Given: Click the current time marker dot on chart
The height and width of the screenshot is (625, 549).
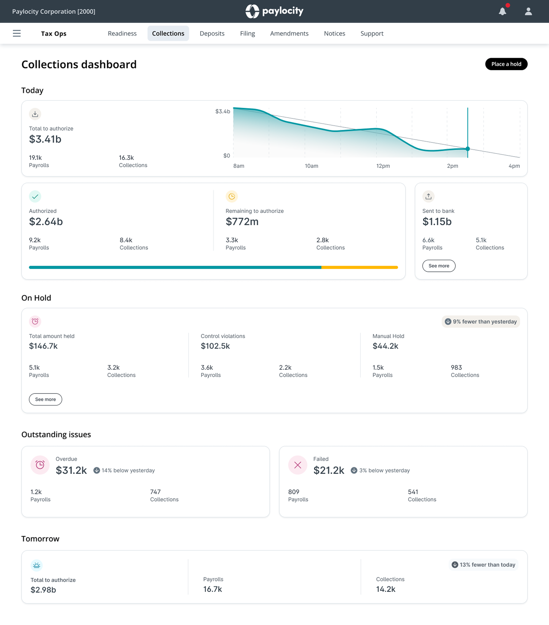Looking at the screenshot, I should point(468,149).
